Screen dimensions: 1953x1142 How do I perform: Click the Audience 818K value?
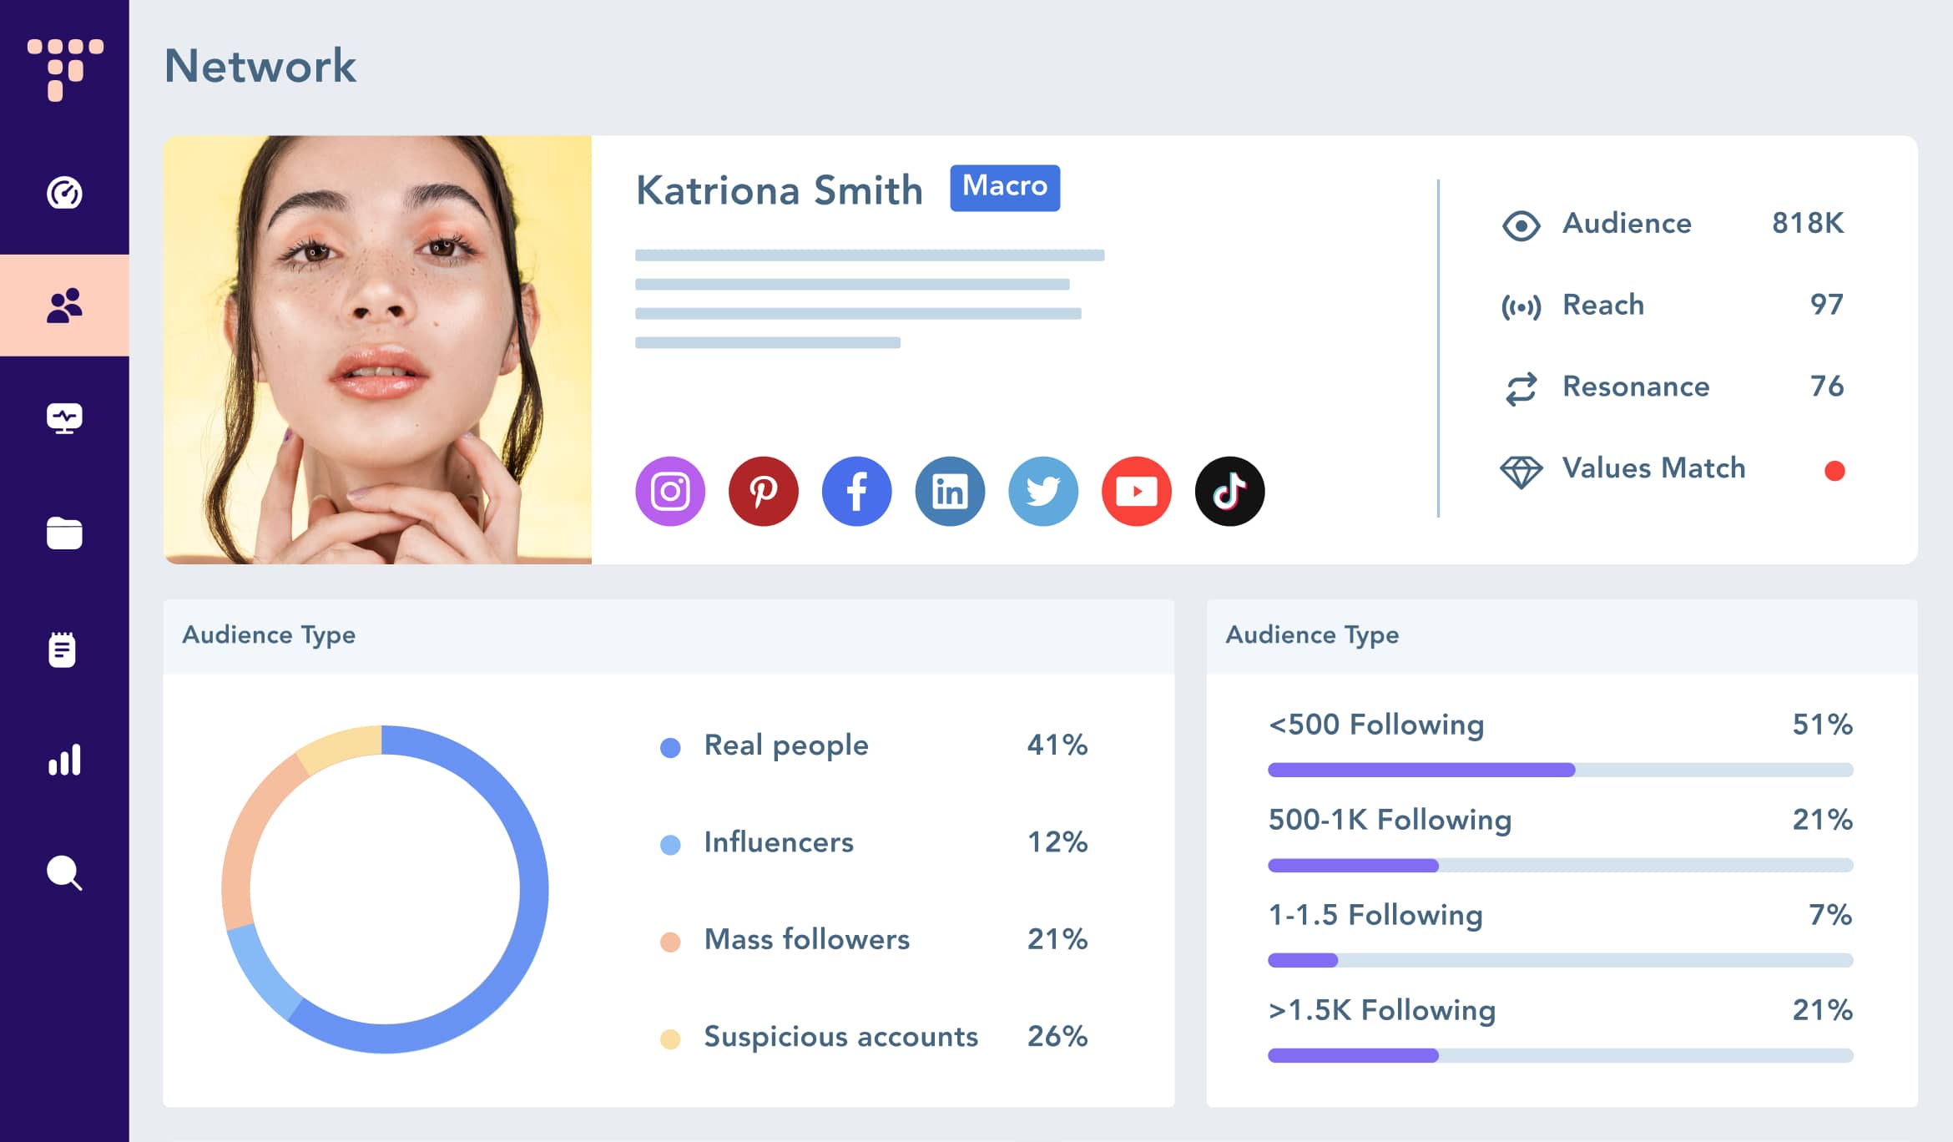click(1808, 223)
